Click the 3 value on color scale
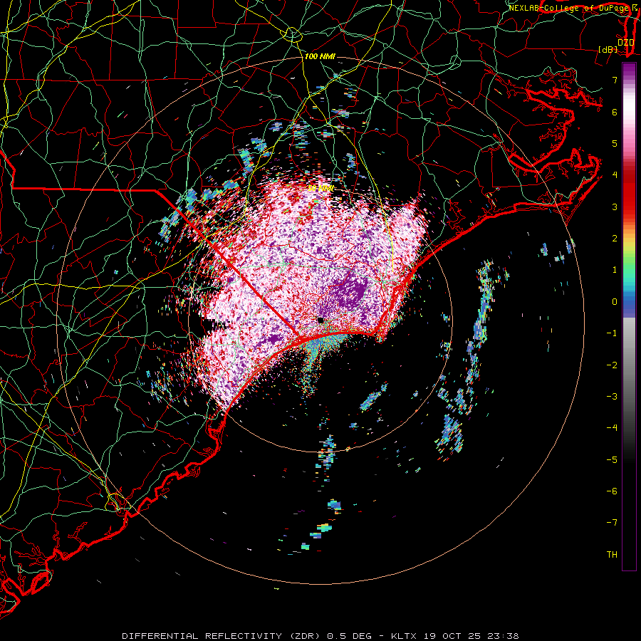The height and width of the screenshot is (641, 641). pyautogui.click(x=615, y=207)
